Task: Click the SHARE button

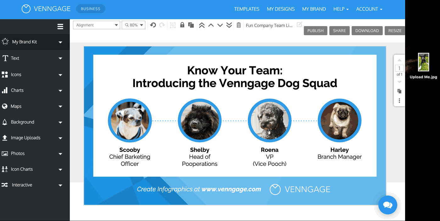Action: [x=339, y=30]
